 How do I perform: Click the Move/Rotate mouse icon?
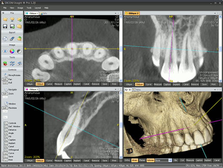pyautogui.click(x=6, y=75)
